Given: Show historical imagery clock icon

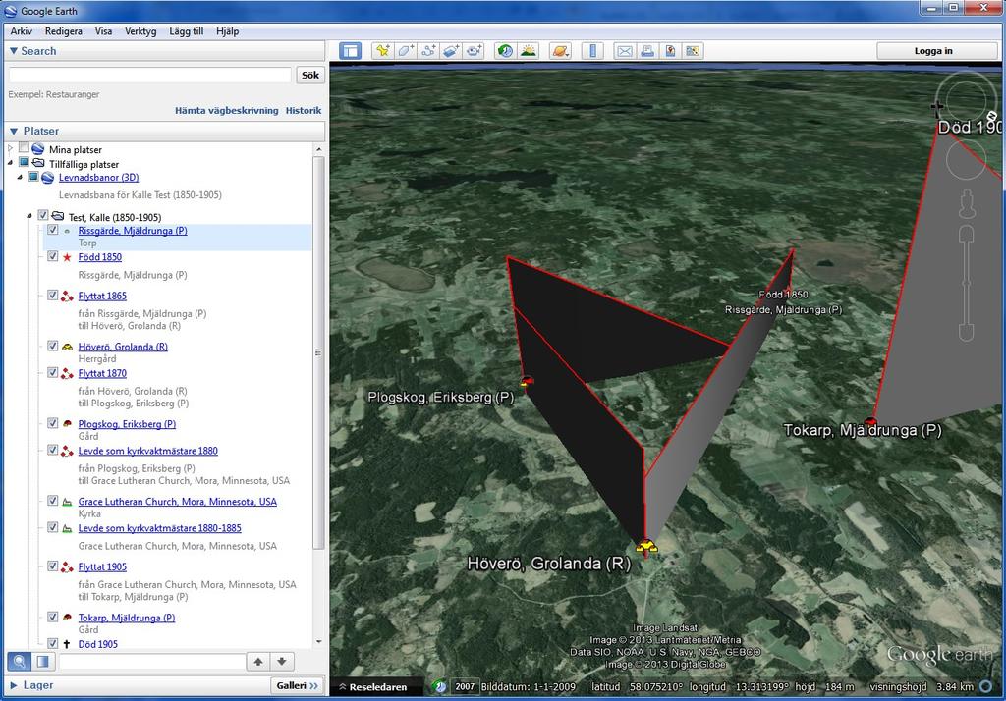Looking at the screenshot, I should coord(506,51).
